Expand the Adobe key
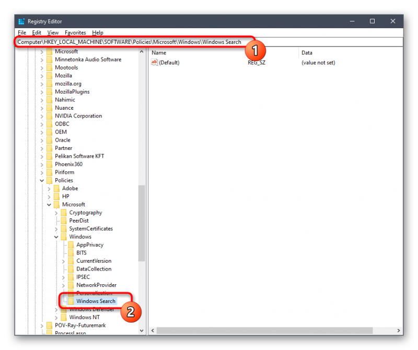The image size is (418, 350). tap(49, 189)
